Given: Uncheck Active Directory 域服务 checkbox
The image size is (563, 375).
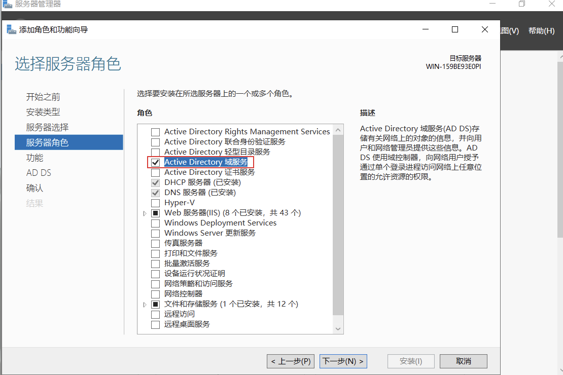Looking at the screenshot, I should point(156,163).
